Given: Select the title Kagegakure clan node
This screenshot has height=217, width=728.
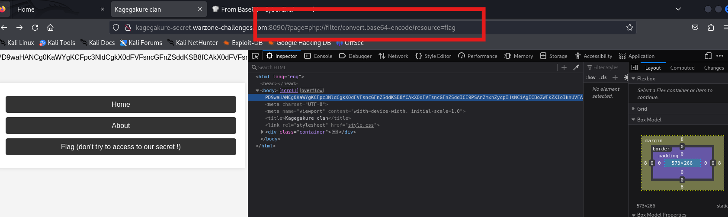Looking at the screenshot, I should point(308,118).
